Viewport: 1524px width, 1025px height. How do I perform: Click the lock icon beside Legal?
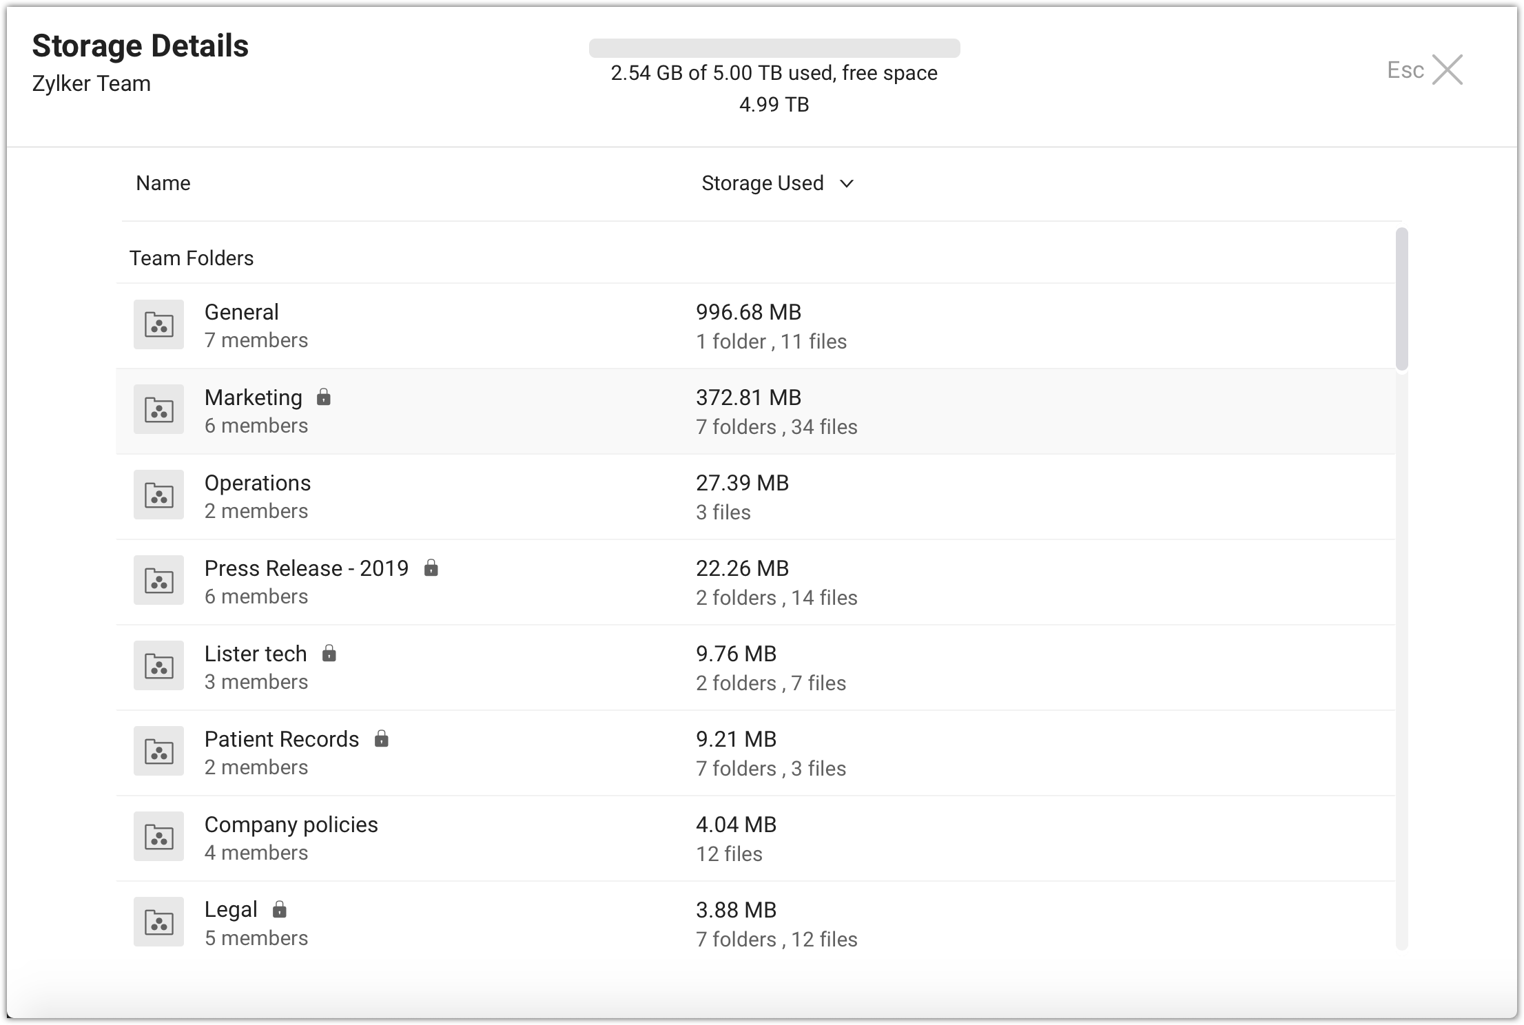click(279, 909)
